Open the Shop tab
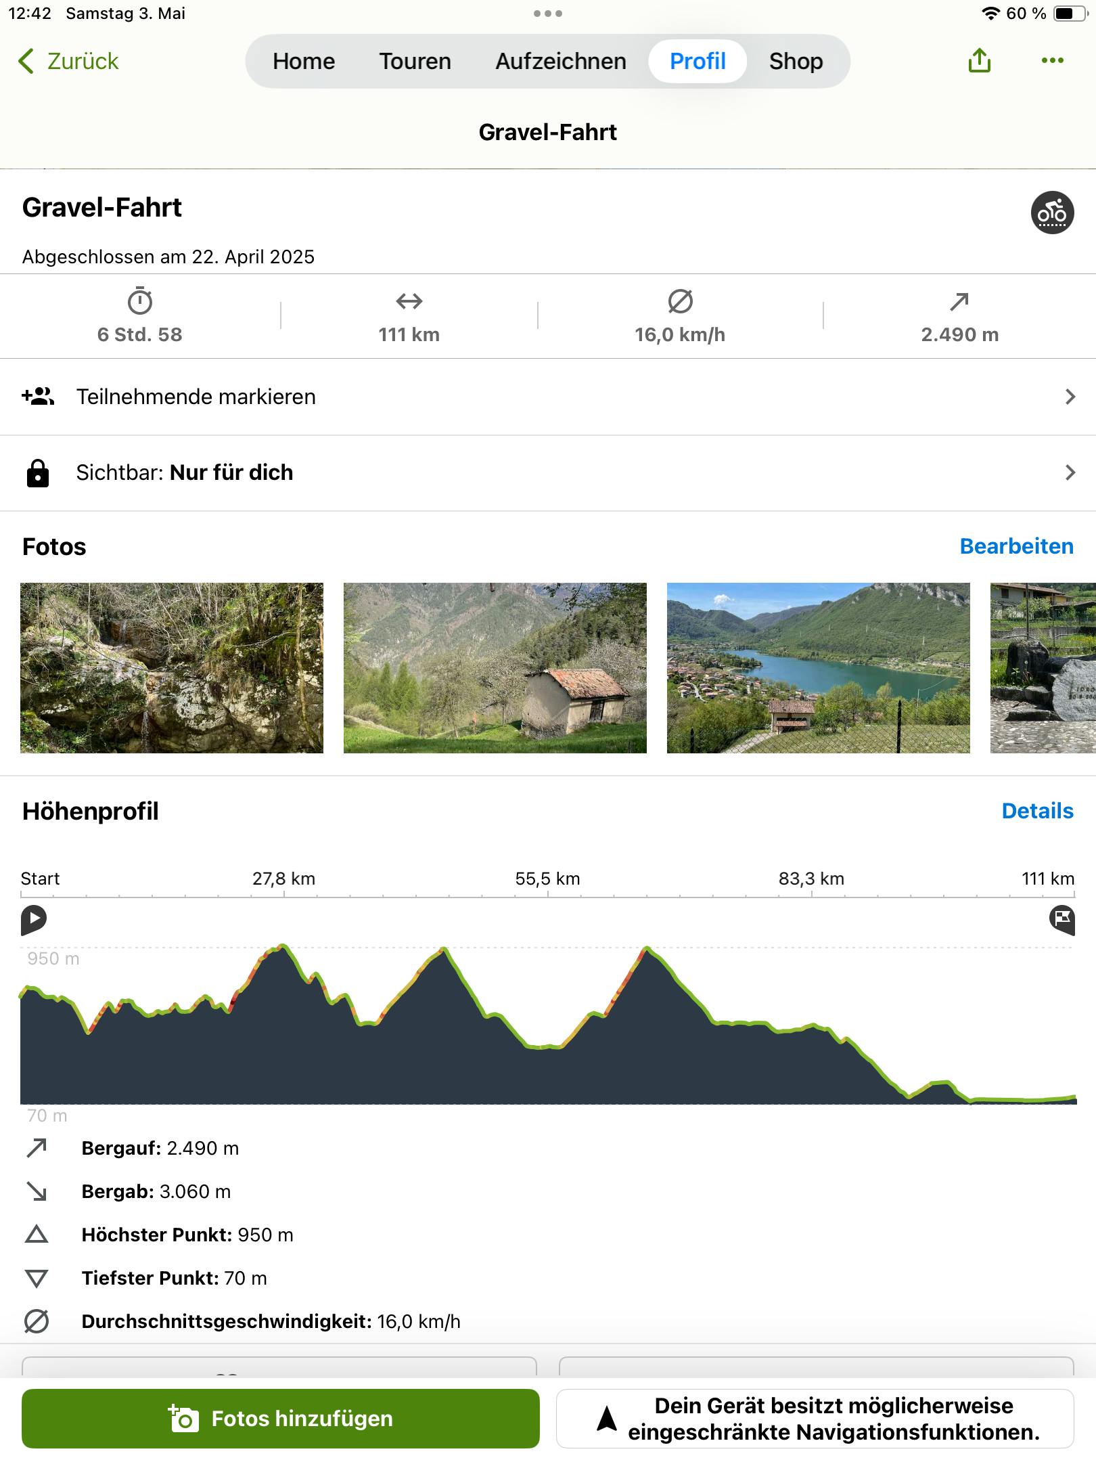 click(x=796, y=61)
